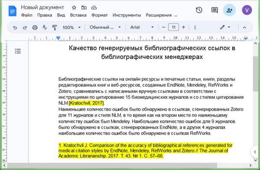Open paragraph style Обычный dropdown
This screenshot has width=260, height=170.
pos(105,27)
